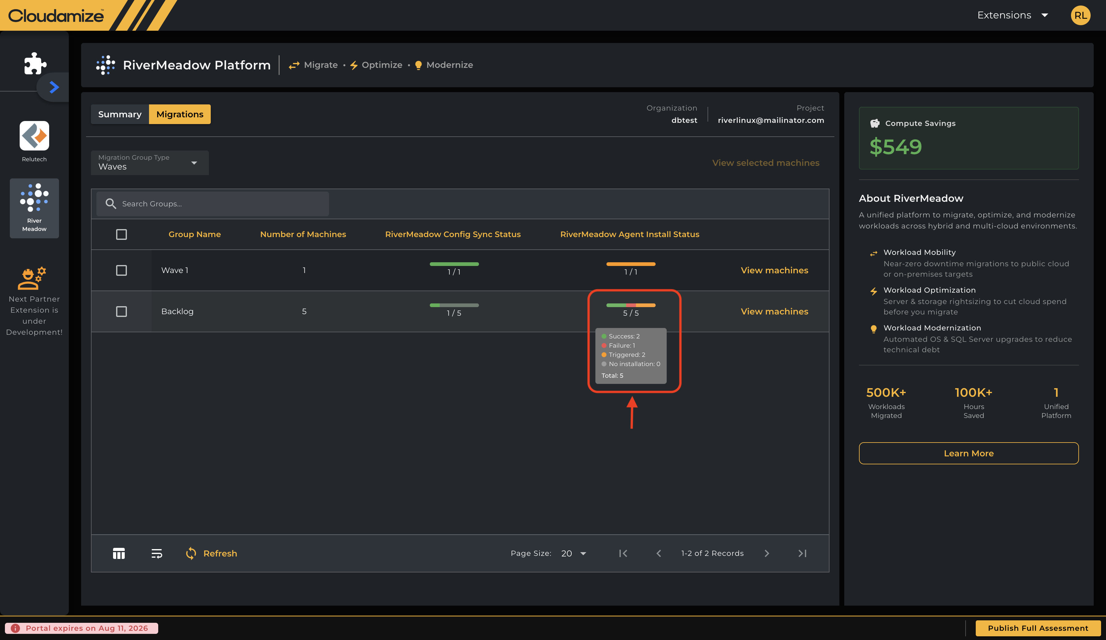Open the extensions puzzle piece icon
This screenshot has height=640, width=1106.
click(x=35, y=64)
